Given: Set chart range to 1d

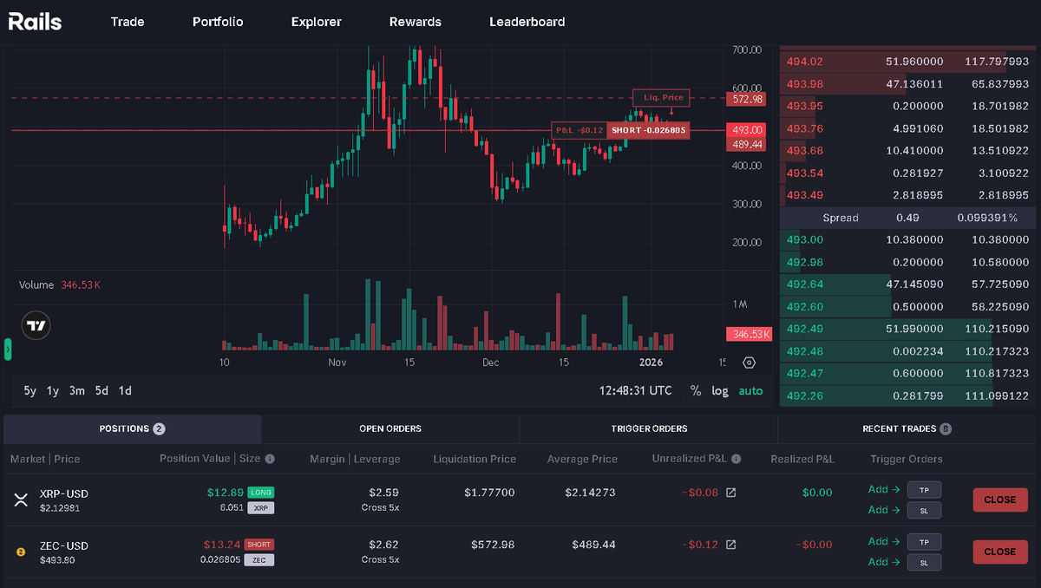Looking at the screenshot, I should point(125,391).
